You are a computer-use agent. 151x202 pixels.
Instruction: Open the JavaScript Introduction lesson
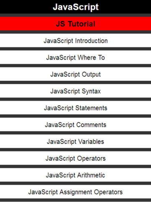(75, 40)
